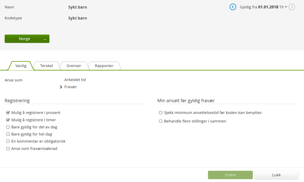
Task: Go to previous validity period arrow
Action: coord(233,7)
